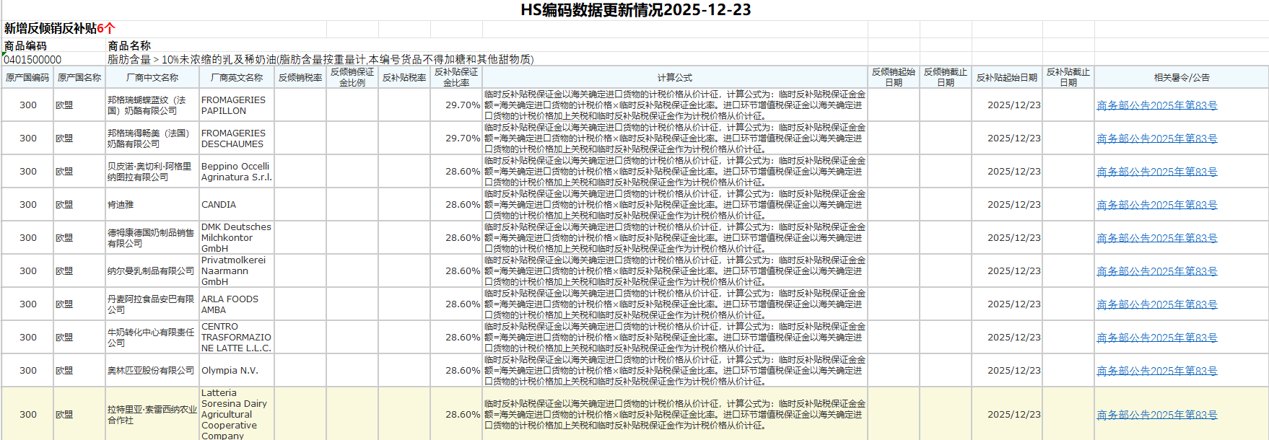Click 28.60% rate in Olympia N.V. row
This screenshot has height=440, width=1269.
pos(463,371)
